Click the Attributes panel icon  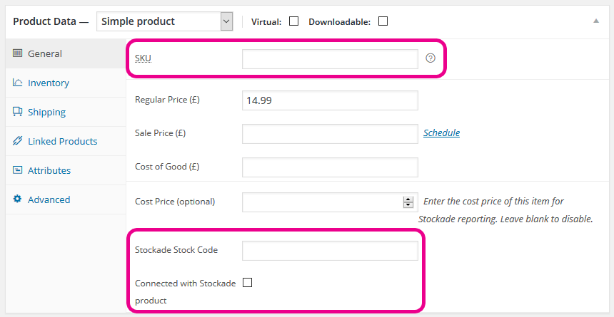(17, 170)
